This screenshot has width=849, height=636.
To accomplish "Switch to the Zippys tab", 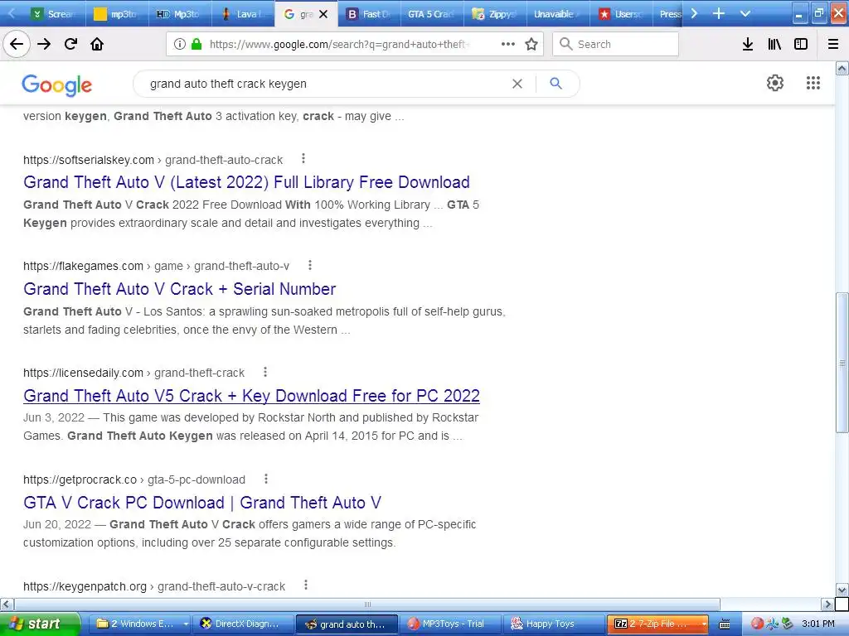I will (494, 14).
